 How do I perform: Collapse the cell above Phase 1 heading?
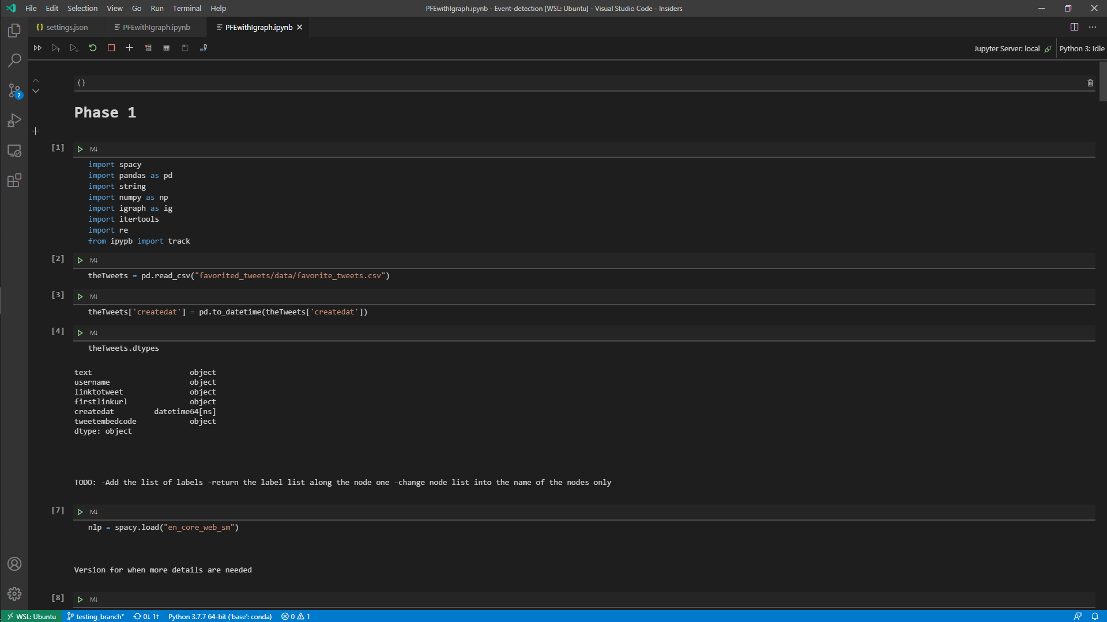point(36,81)
